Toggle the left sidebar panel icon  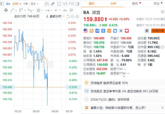2,4
